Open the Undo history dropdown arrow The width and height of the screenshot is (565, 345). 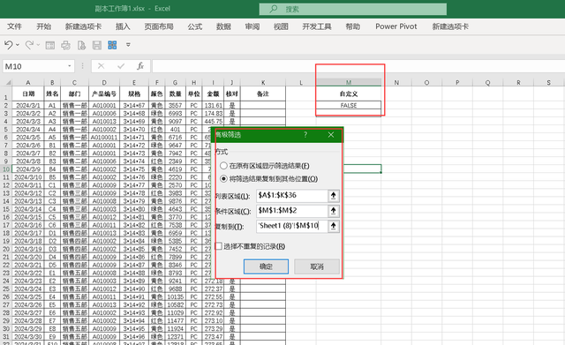[x=18, y=45]
